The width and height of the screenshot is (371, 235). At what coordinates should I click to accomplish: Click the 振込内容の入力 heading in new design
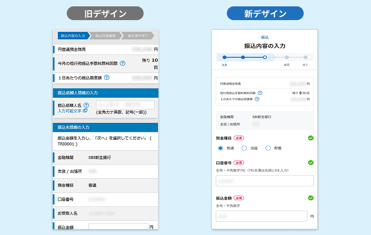click(x=265, y=46)
